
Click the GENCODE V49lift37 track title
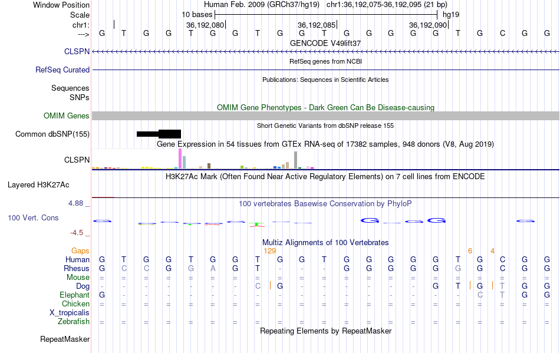(x=325, y=43)
